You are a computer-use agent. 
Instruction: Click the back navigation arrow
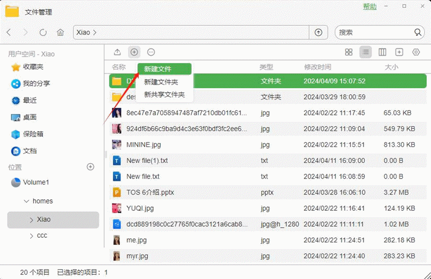pyautogui.click(x=9, y=33)
